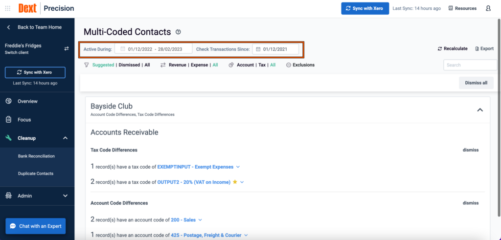Collapse the Bayside Club panel chevron
Screen dimensions: 501x240
click(480, 110)
